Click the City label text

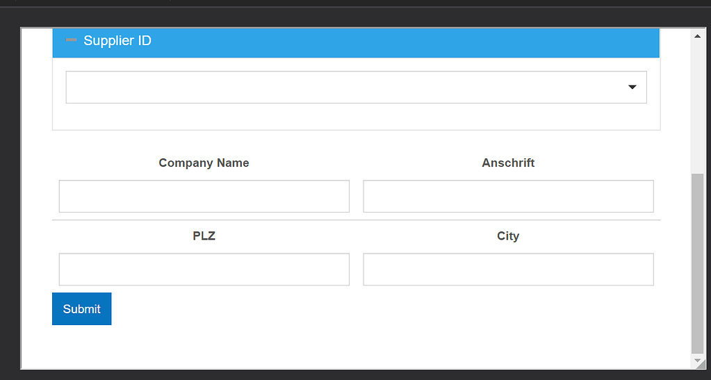[x=508, y=236]
